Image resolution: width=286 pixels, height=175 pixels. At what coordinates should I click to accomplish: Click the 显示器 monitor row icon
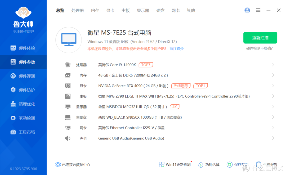[x=68, y=107]
